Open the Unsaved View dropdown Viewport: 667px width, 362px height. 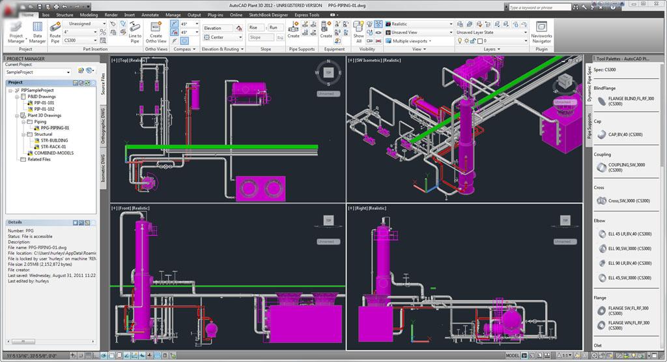click(419, 33)
